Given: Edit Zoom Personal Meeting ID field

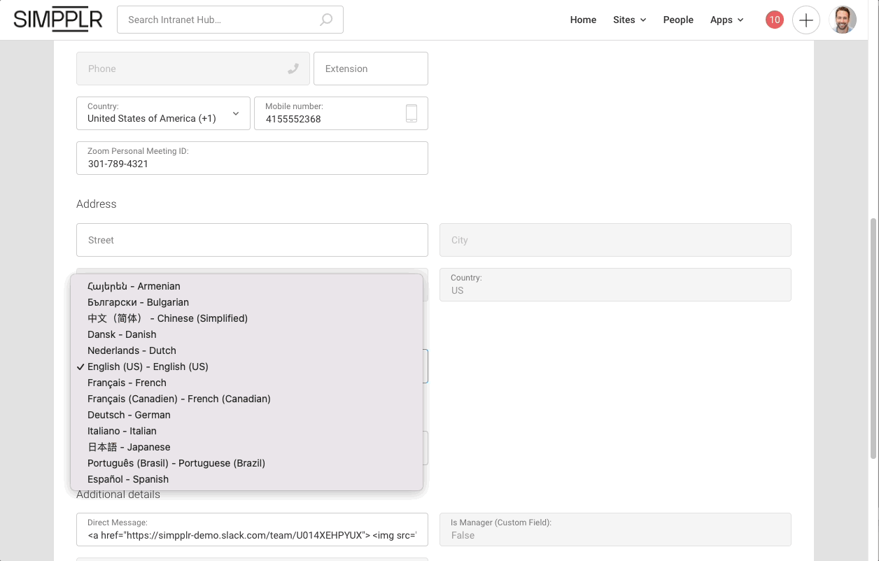Looking at the screenshot, I should pos(252,158).
